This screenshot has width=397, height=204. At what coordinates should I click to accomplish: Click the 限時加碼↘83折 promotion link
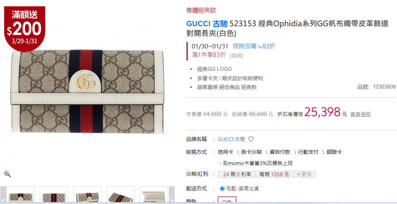[x=254, y=46]
